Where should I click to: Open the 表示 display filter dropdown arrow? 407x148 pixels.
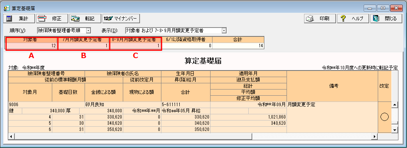tap(224, 31)
